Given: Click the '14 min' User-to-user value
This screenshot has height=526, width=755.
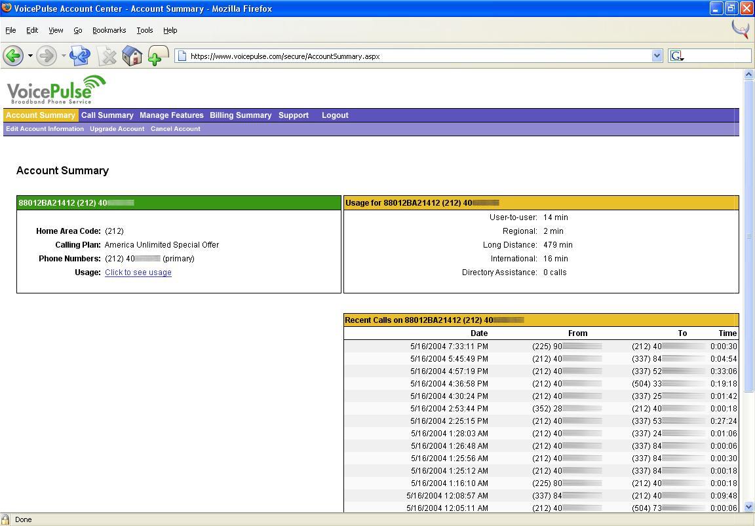Looking at the screenshot, I should [556, 217].
